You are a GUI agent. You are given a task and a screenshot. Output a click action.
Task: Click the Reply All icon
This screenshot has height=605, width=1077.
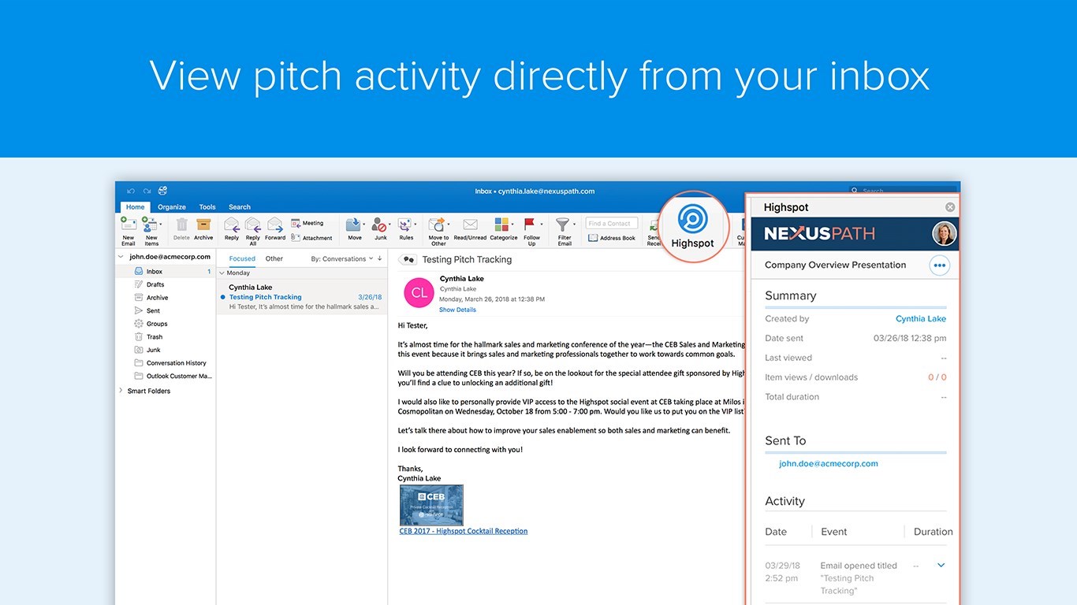pyautogui.click(x=253, y=225)
